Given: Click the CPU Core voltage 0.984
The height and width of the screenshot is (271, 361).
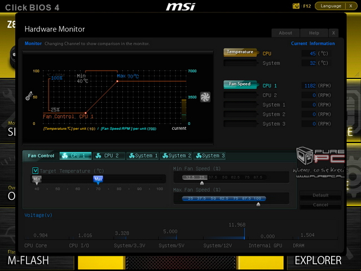Looking at the screenshot, I should [x=41, y=235].
